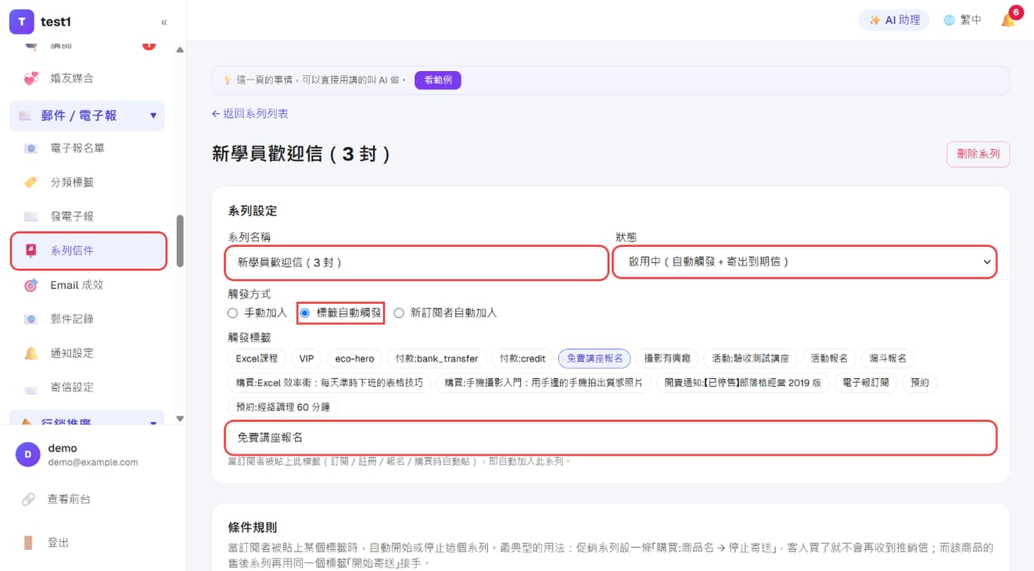Click the demo user avatar
Screen dimensions: 1034x571
click(x=28, y=454)
